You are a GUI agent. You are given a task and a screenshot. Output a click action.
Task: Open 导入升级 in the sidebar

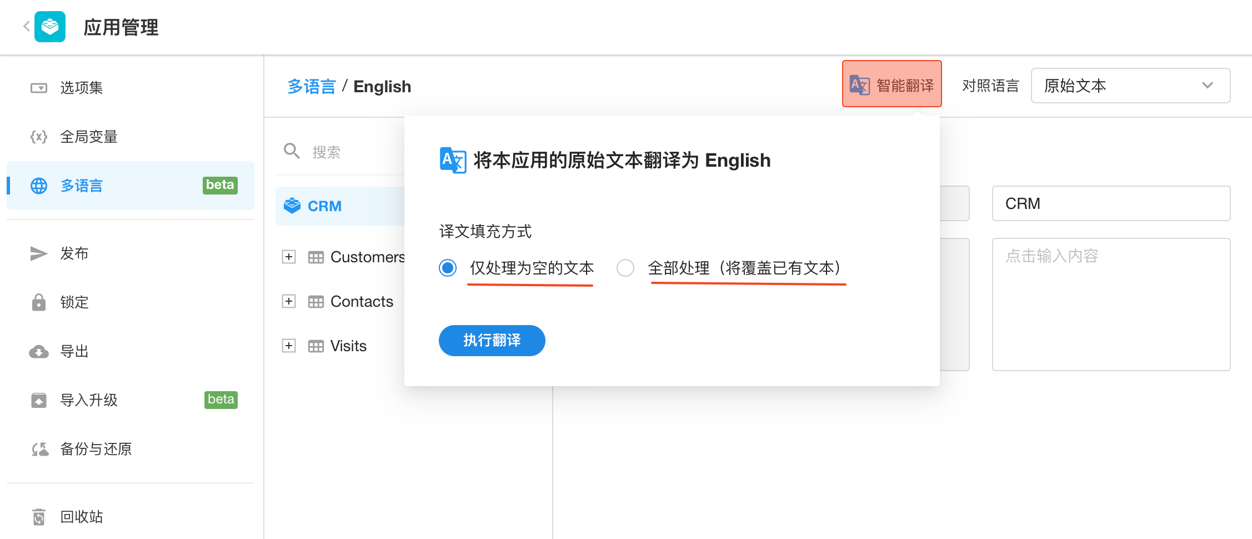click(x=89, y=400)
